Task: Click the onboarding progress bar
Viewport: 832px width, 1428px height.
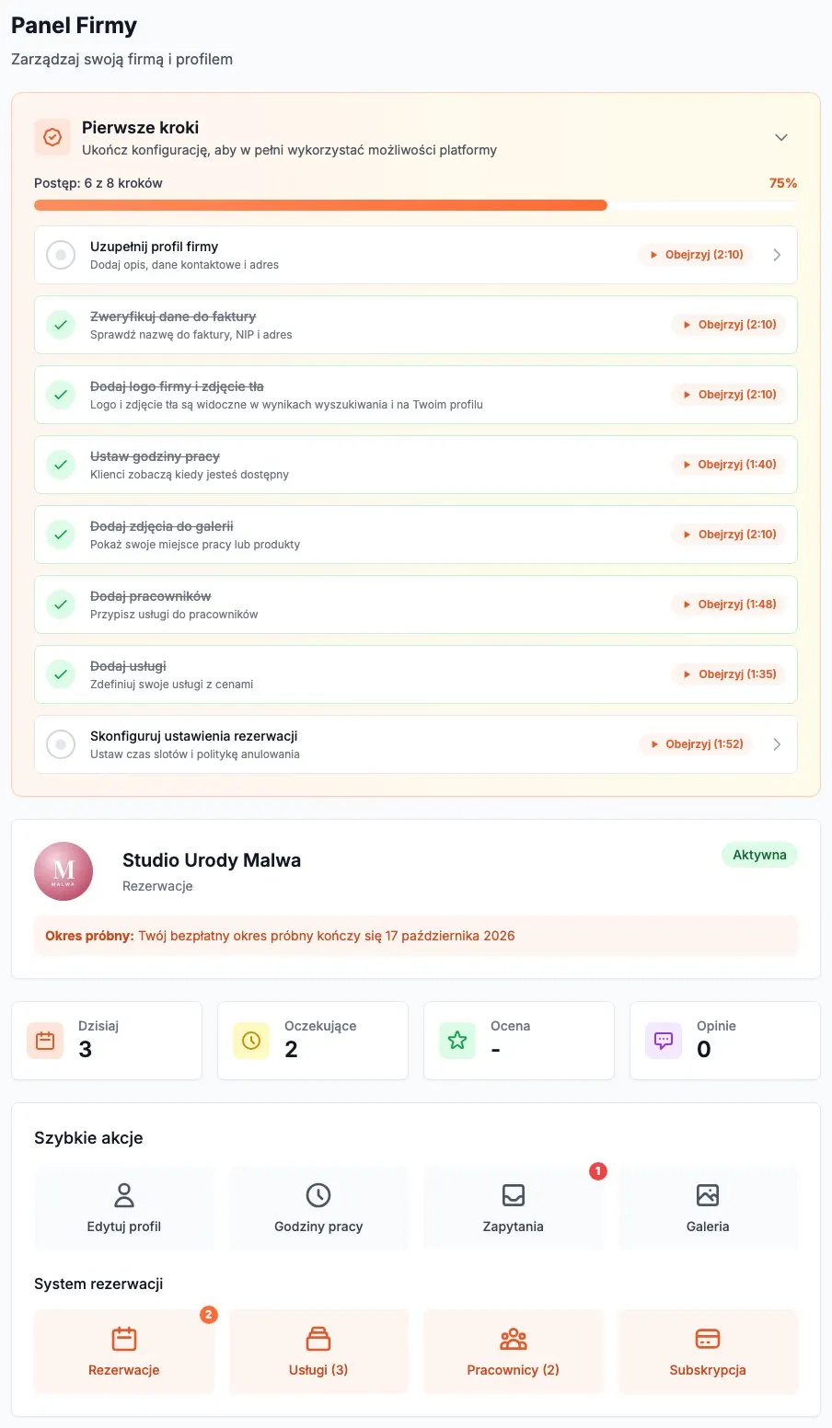Action: [416, 205]
